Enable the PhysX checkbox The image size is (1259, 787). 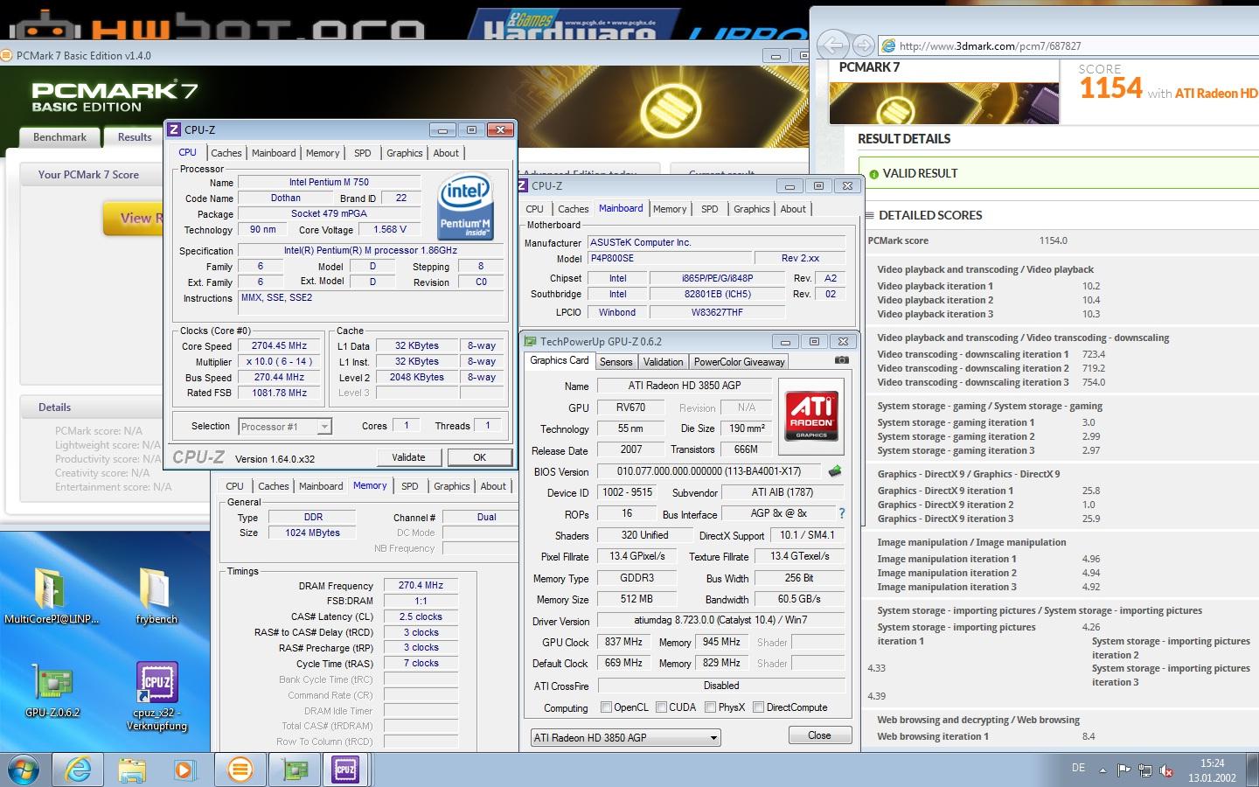[710, 707]
